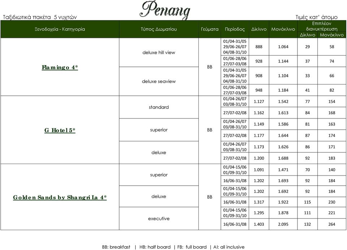Select the price cell 1.127
The height and width of the screenshot is (250, 347).
(x=259, y=101)
